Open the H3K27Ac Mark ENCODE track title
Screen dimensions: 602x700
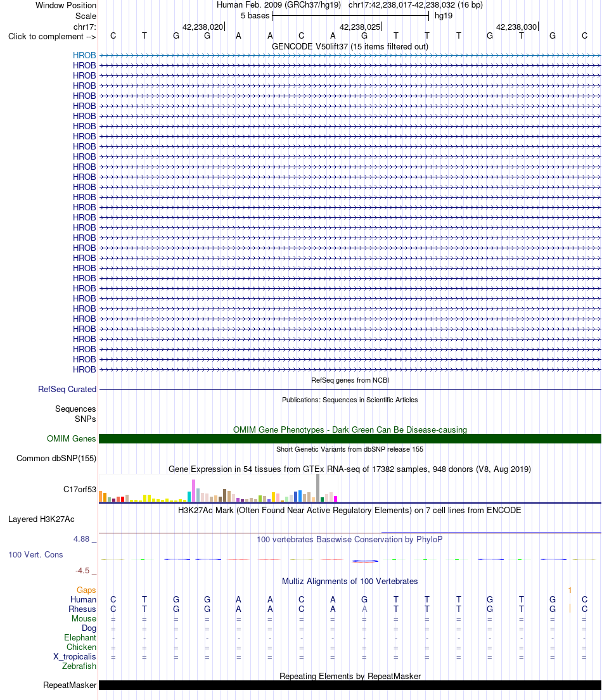[x=350, y=510]
